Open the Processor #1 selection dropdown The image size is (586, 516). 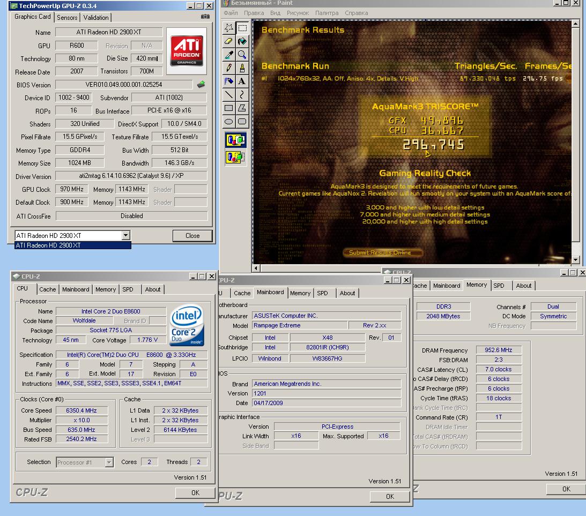pos(109,462)
